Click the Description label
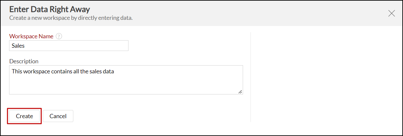 point(24,61)
